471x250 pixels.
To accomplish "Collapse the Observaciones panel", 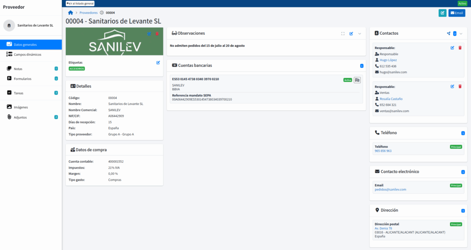I will pos(359,34).
